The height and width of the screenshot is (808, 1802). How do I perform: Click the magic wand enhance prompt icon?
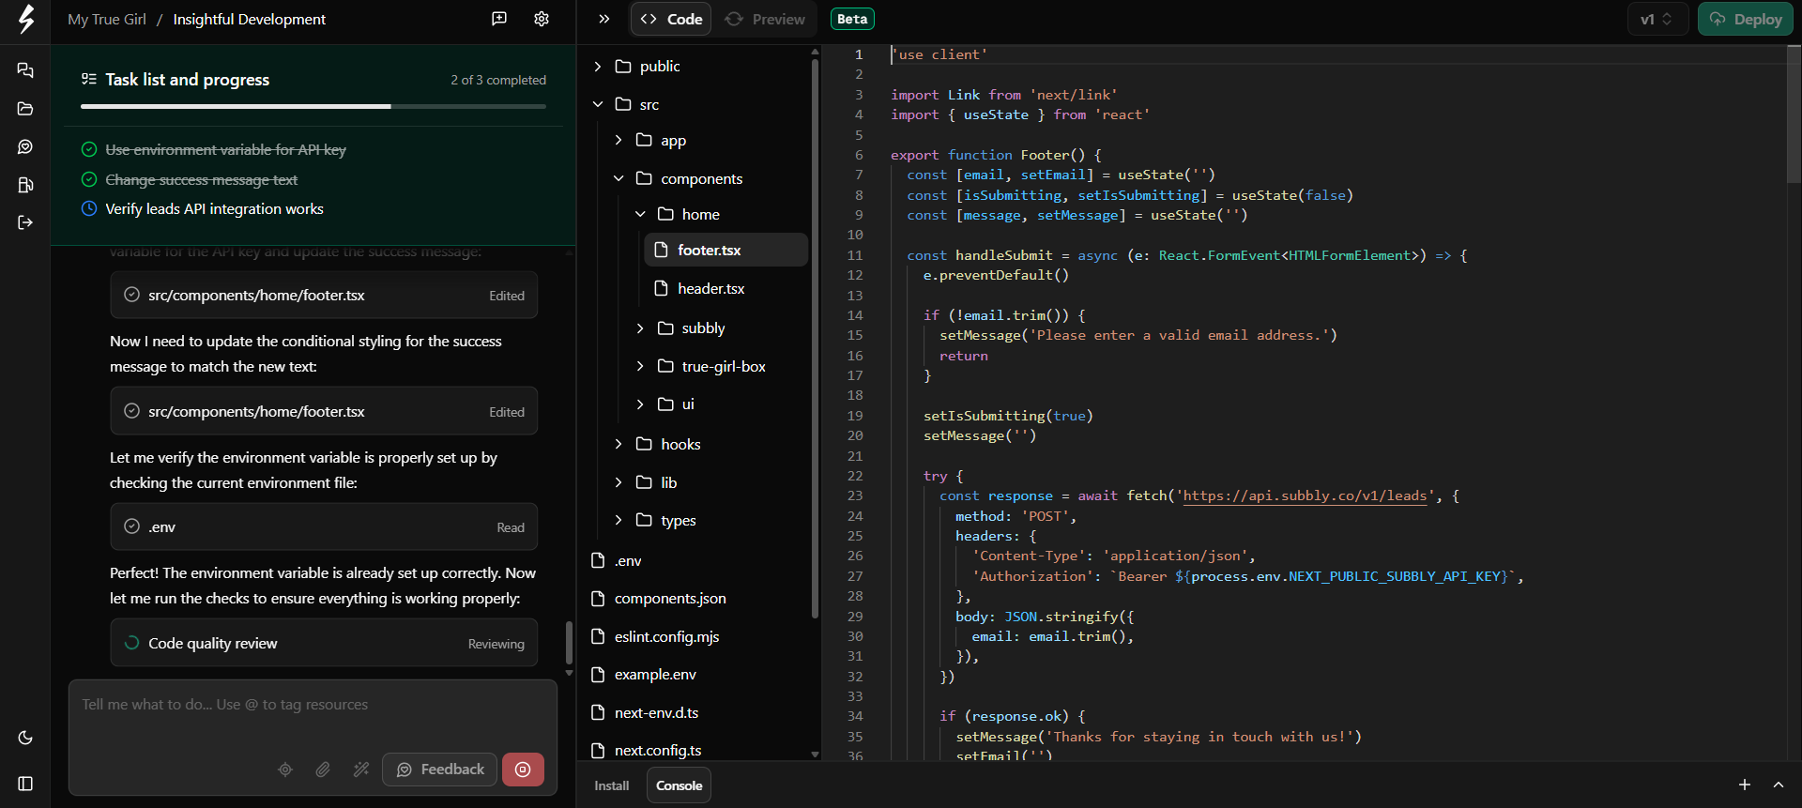[361, 770]
